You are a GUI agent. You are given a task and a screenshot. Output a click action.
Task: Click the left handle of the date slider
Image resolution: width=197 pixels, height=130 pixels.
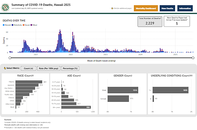point(10,58)
